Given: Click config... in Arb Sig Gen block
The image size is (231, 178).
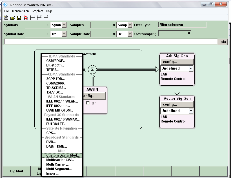Looking at the screenshot, I should (x=177, y=62).
